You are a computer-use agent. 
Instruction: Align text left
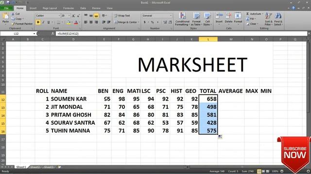tap(86, 22)
